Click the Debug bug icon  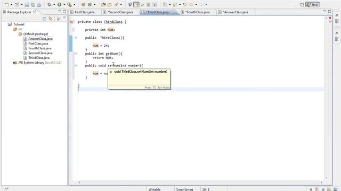coord(50,5)
